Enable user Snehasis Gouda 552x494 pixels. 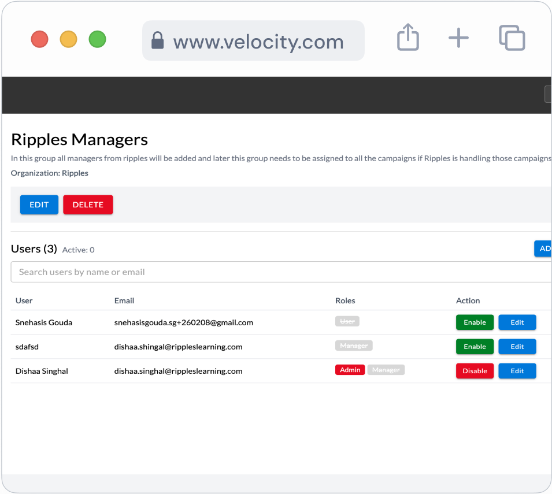475,322
